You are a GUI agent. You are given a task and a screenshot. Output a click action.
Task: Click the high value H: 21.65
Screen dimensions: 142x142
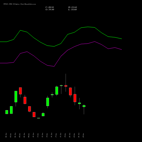[72, 7]
